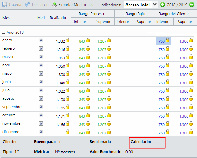Click lock beside marzo 1.300 client superior
Image resolution: width=197 pixels, height=158 pixels.
coord(191,57)
